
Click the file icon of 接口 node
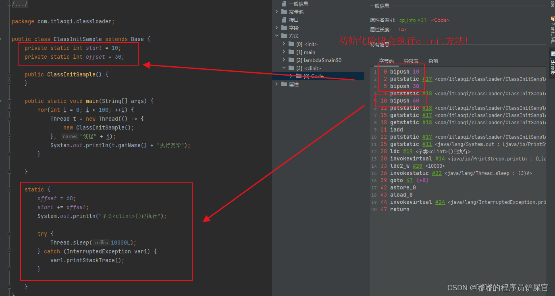284,20
